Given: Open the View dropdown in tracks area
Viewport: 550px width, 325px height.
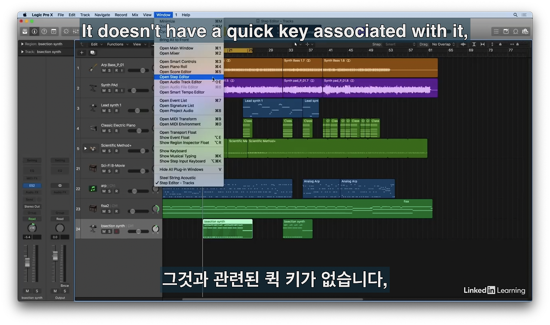Looking at the screenshot, I should pyautogui.click(x=139, y=44).
